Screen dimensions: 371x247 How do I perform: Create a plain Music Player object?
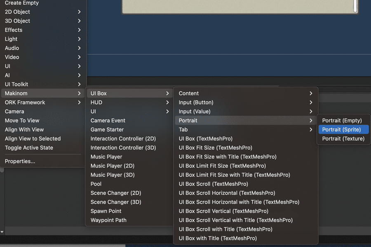[x=129, y=157]
